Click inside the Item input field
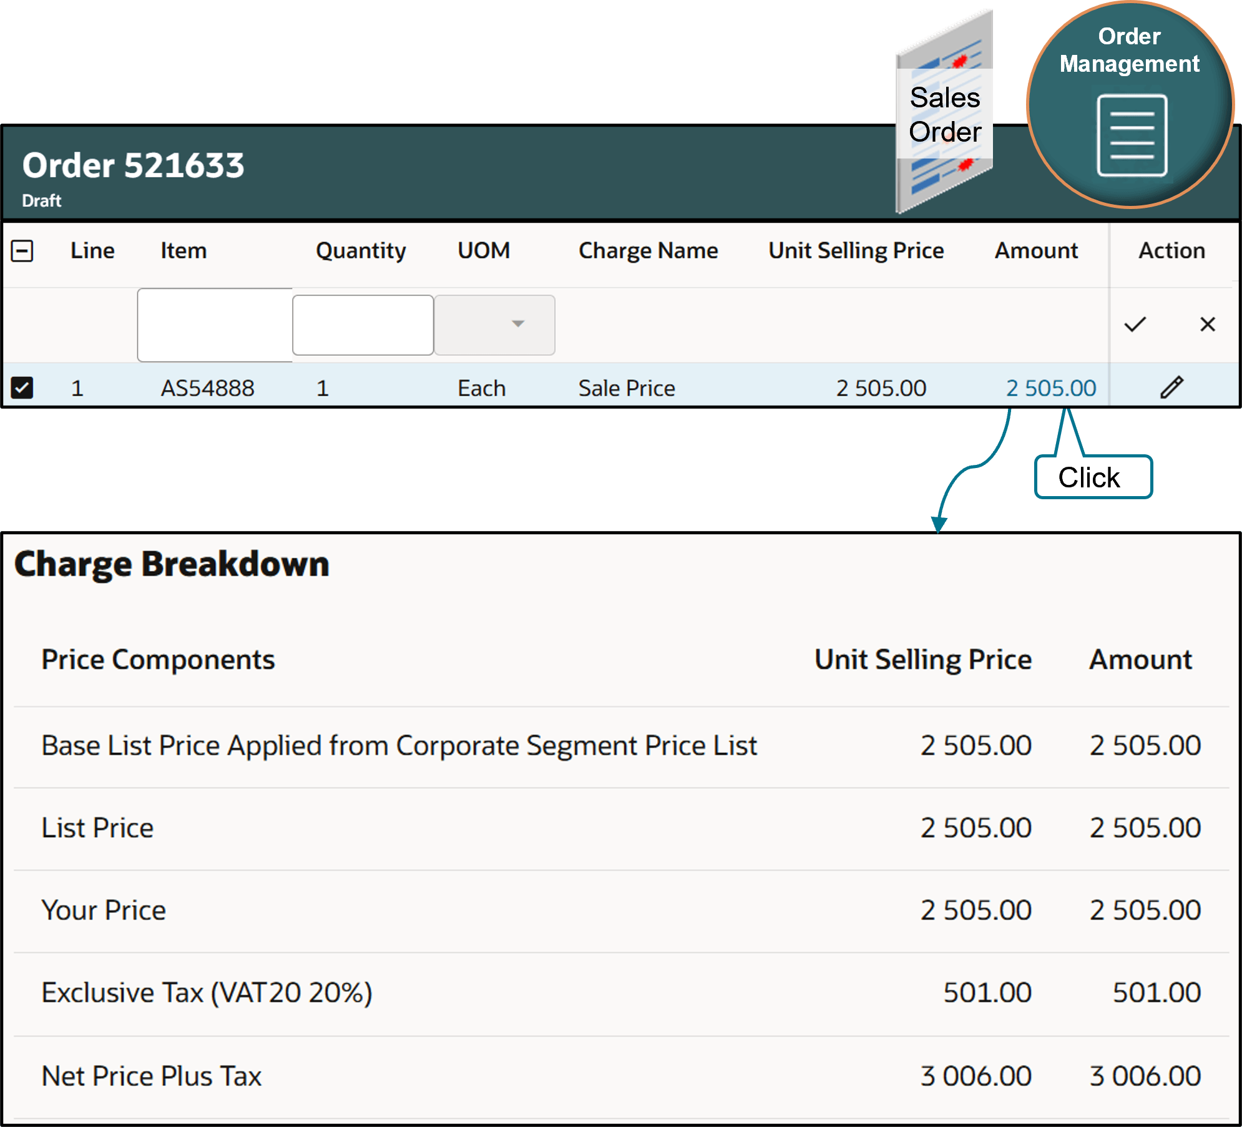This screenshot has height=1127, width=1242. point(215,324)
